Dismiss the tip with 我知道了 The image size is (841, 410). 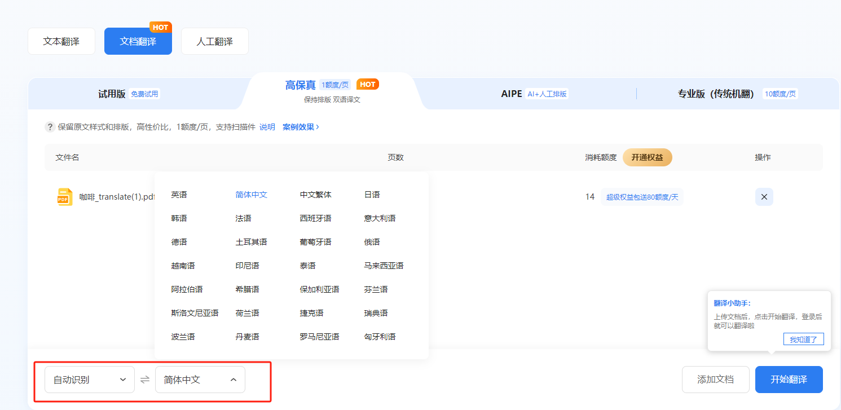click(803, 340)
